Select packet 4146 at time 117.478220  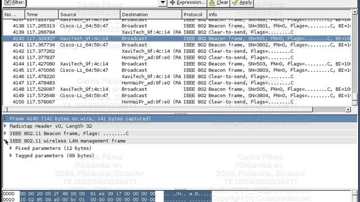(x=177, y=76)
